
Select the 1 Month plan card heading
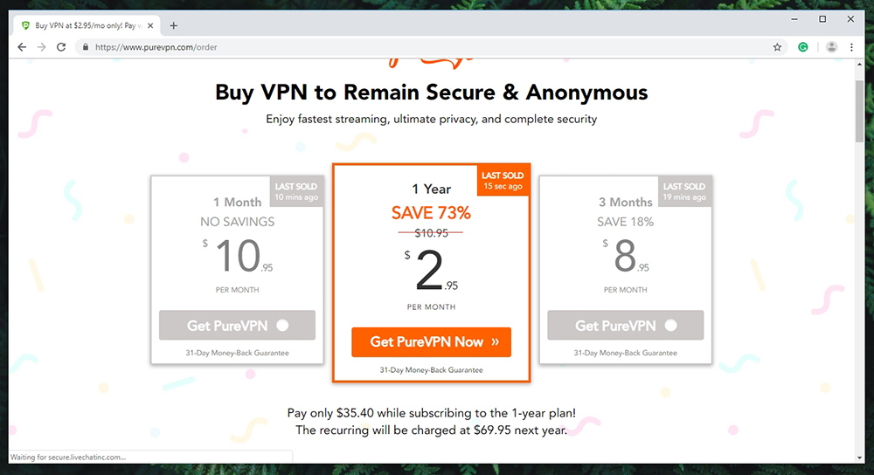coord(237,203)
